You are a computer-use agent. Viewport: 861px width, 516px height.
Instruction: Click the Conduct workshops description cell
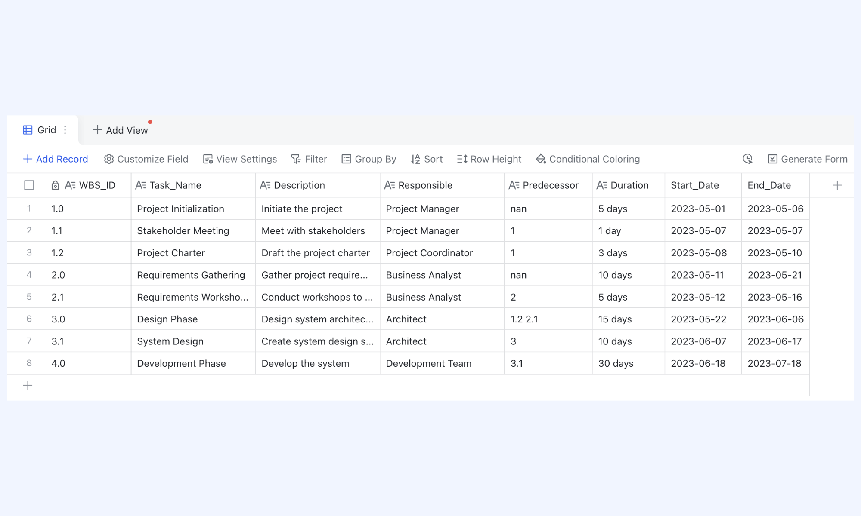pyautogui.click(x=318, y=297)
